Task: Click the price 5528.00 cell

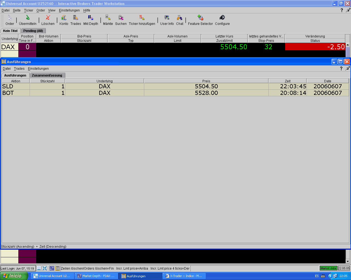Action: pyautogui.click(x=206, y=93)
